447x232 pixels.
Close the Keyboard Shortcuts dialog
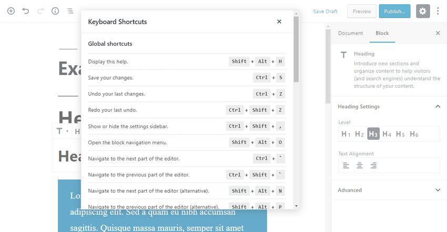tap(279, 22)
